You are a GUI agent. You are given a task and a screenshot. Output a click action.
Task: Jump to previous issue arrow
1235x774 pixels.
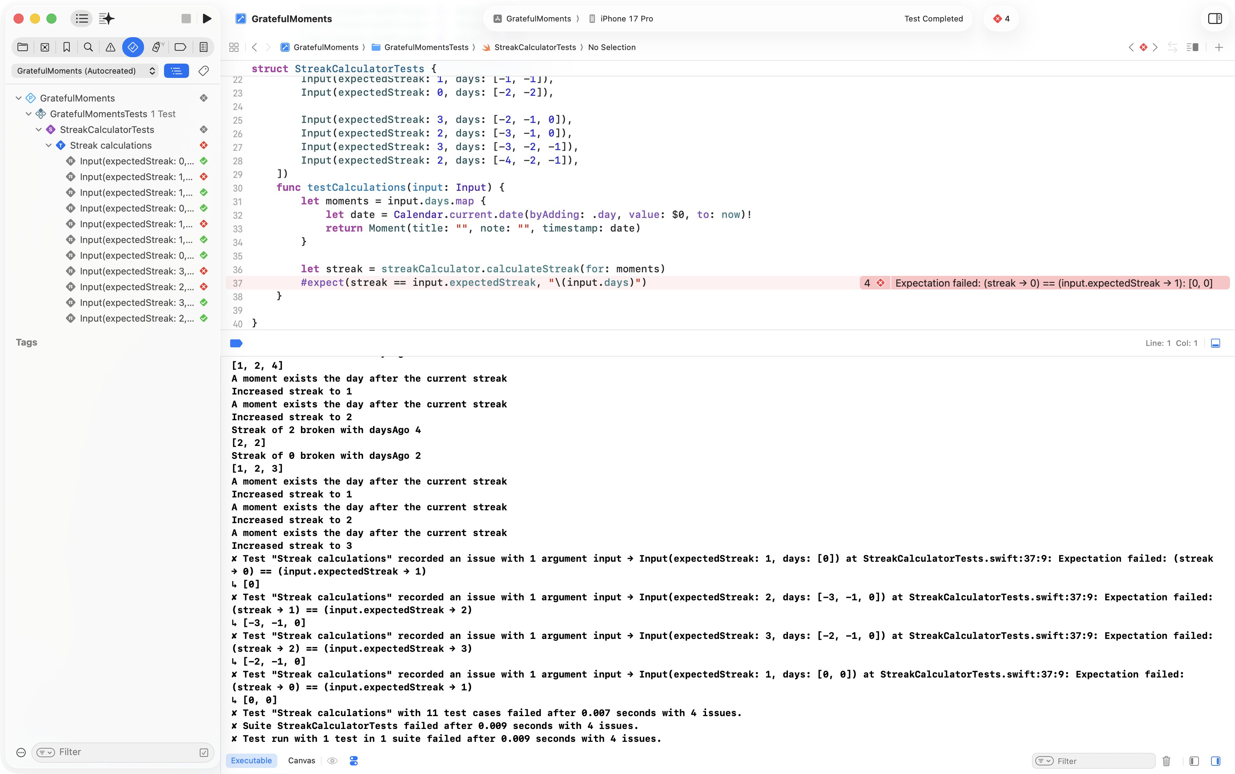1131,47
